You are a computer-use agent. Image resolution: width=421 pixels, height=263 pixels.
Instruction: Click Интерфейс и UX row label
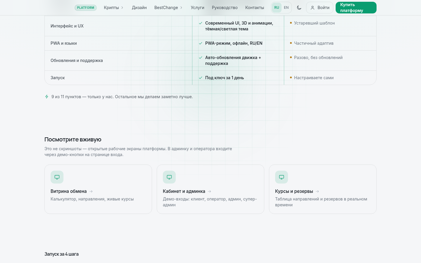[x=67, y=26]
